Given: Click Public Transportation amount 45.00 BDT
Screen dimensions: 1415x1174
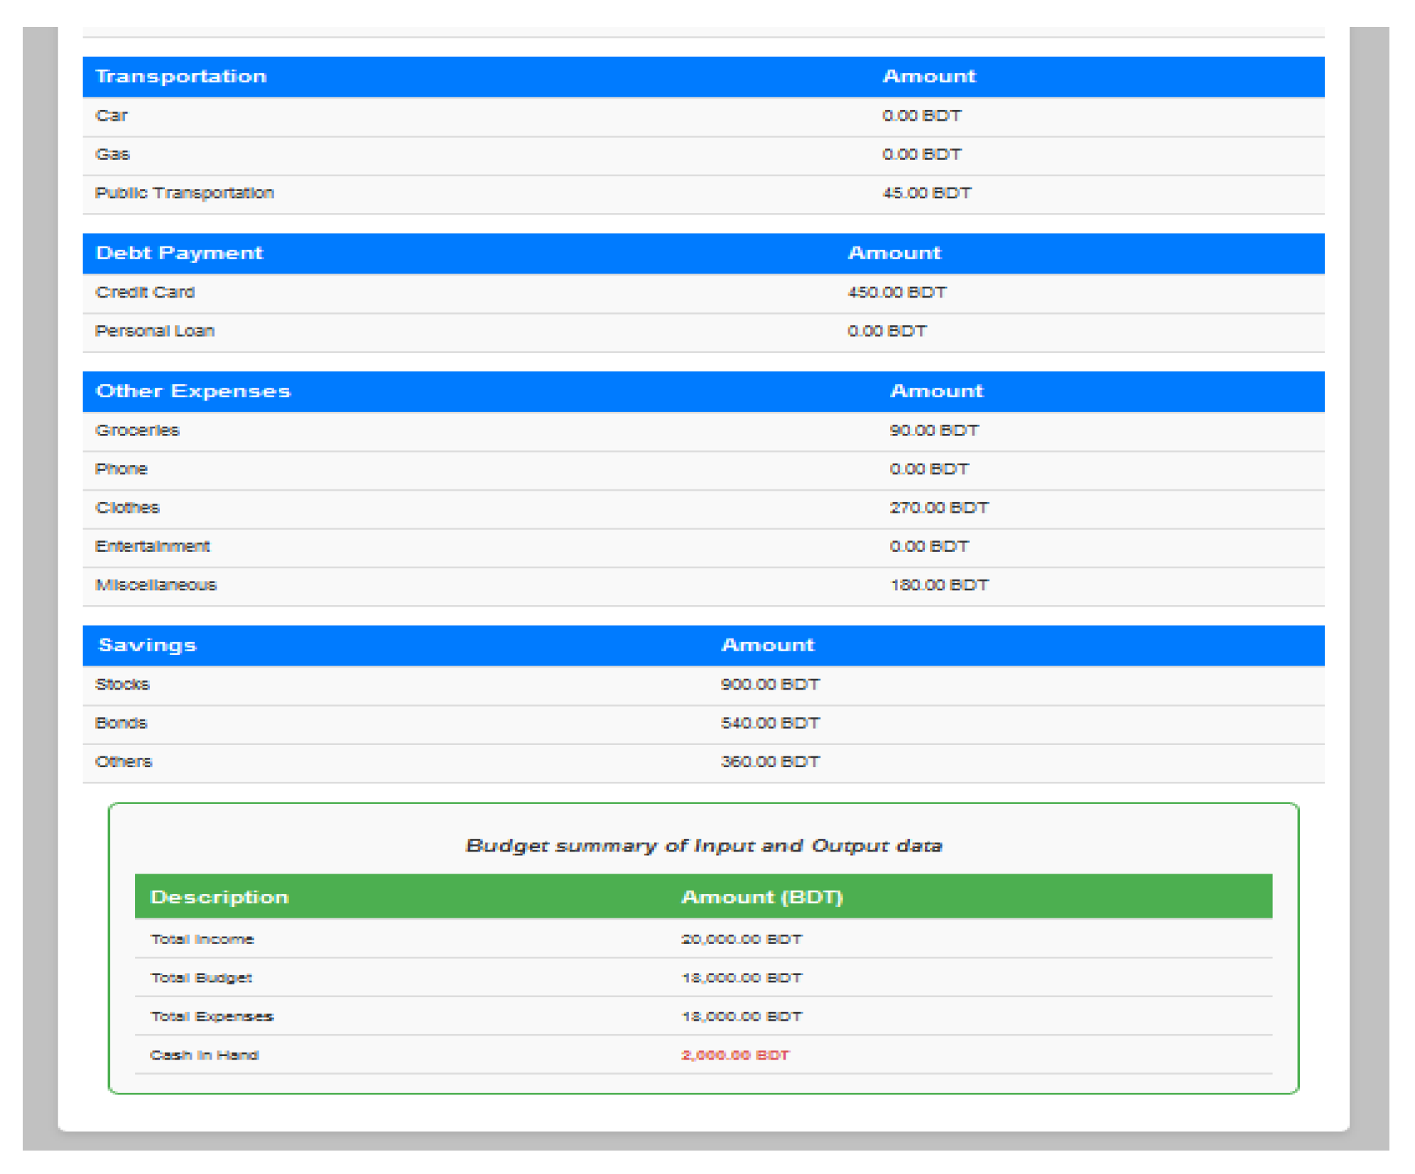Looking at the screenshot, I should click(x=926, y=193).
